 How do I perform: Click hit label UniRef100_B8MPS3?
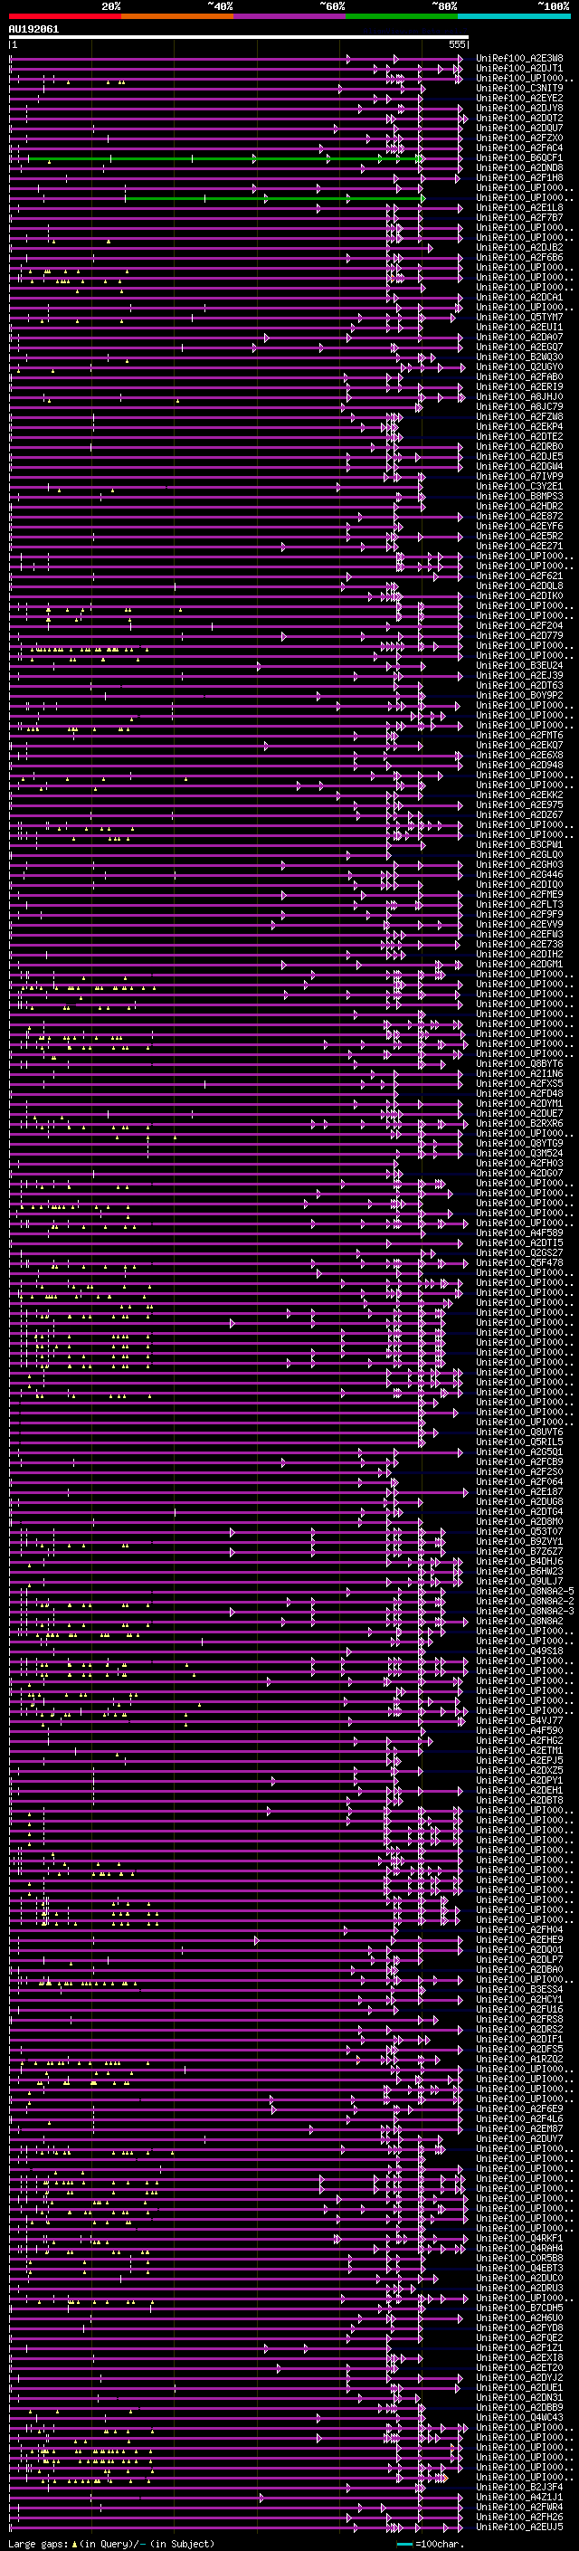[x=519, y=496]
